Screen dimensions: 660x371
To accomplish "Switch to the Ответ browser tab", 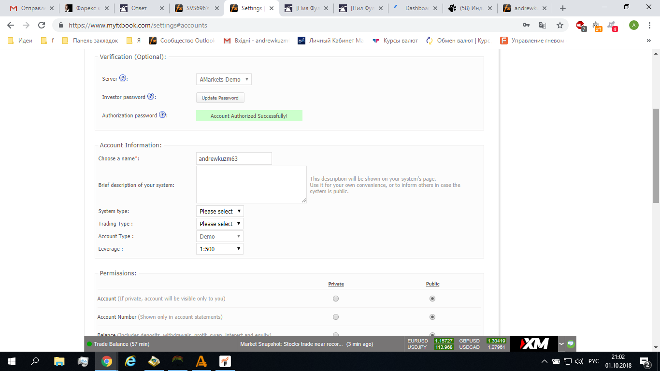I will coord(141,8).
